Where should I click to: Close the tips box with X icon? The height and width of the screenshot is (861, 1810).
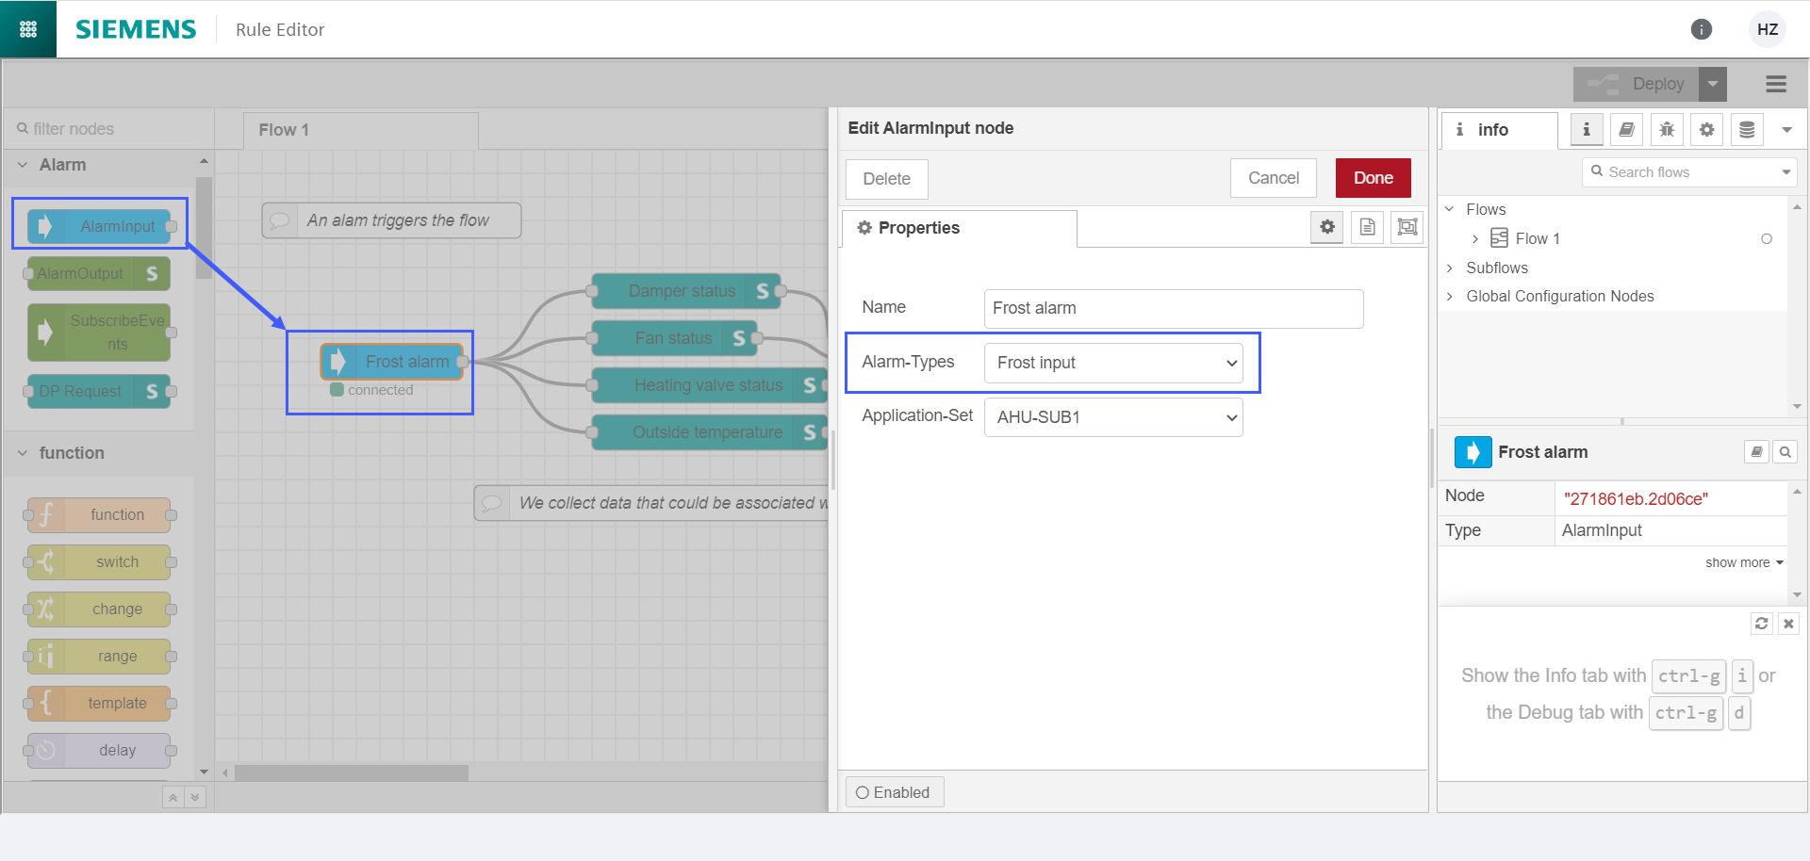click(1788, 624)
